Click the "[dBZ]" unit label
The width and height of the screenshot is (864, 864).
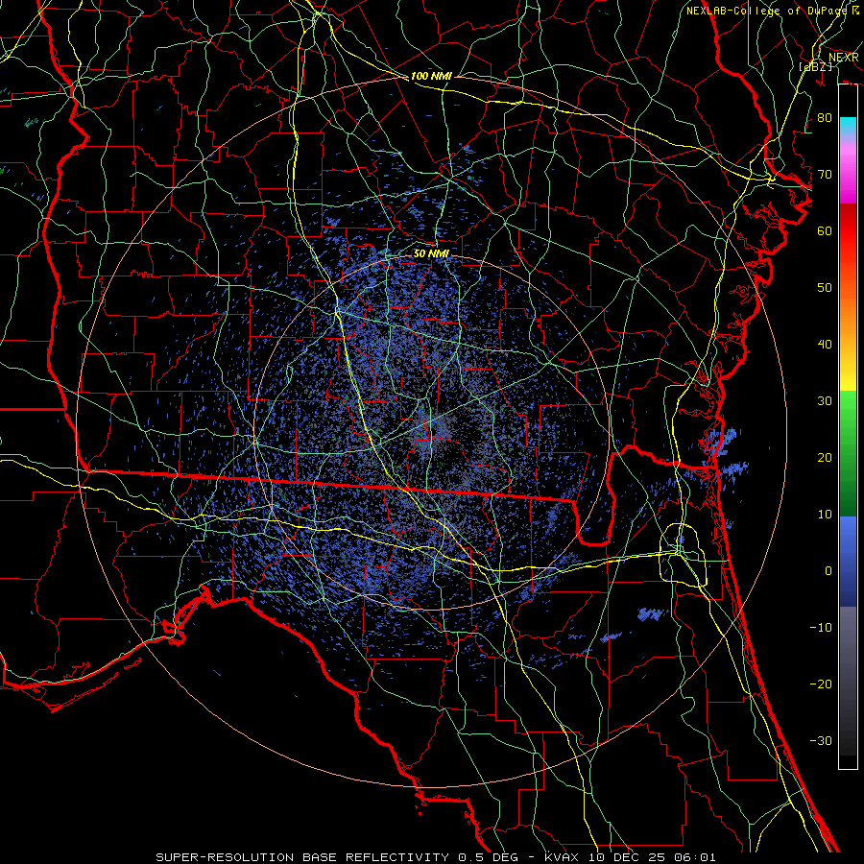click(815, 67)
